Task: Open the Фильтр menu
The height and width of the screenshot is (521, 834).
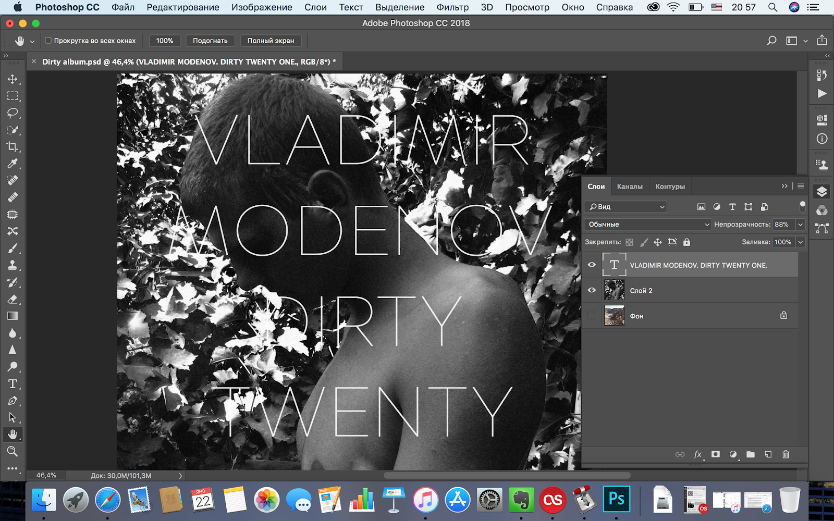Action: pos(452,7)
